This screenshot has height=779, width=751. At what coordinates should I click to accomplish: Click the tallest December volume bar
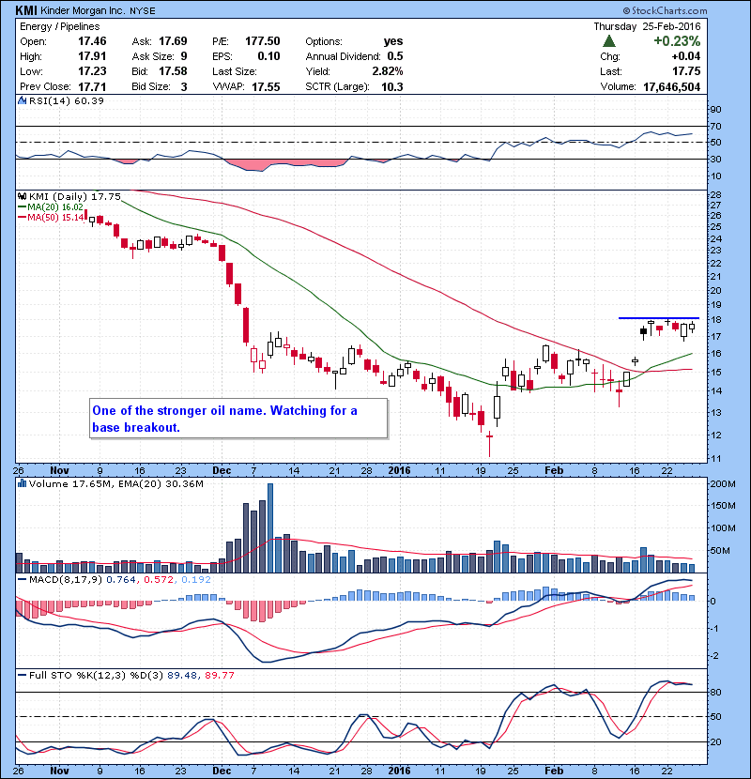point(269,528)
